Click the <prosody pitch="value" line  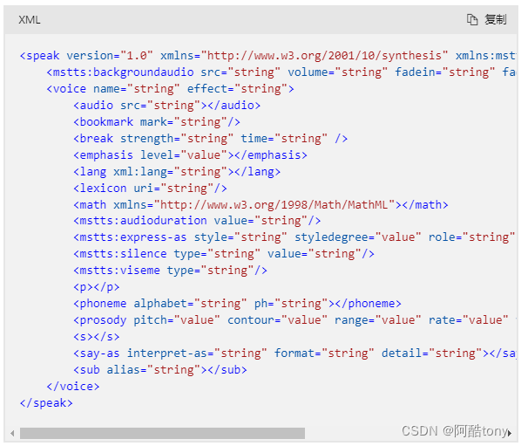(294, 320)
